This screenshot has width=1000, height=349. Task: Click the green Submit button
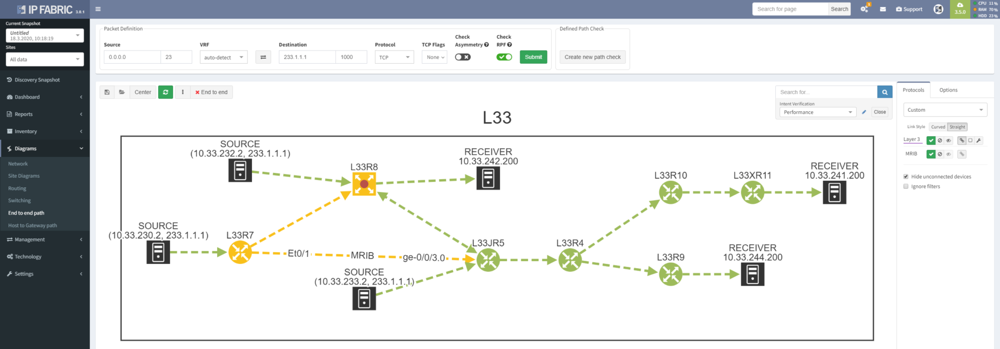(x=533, y=57)
